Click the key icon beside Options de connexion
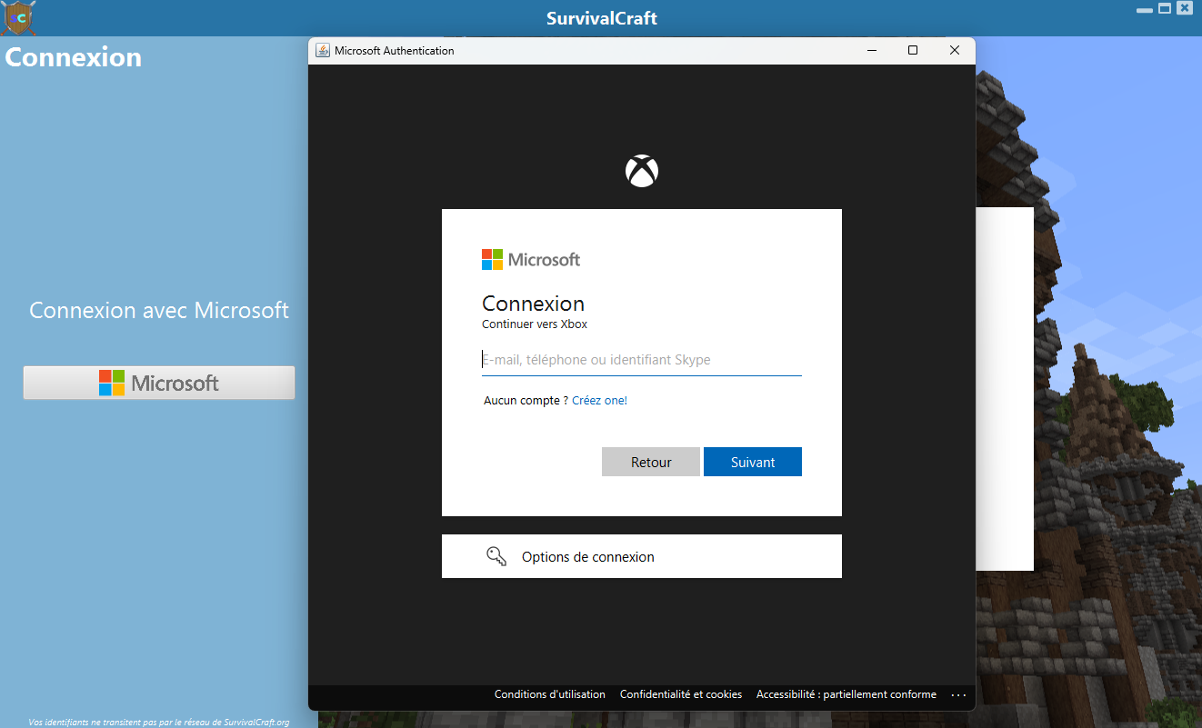Image resolution: width=1202 pixels, height=728 pixels. click(496, 556)
